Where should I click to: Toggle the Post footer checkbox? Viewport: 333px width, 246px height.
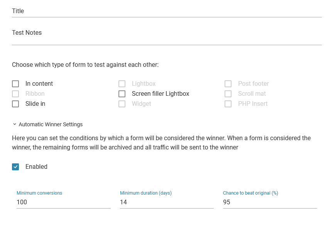tap(228, 84)
